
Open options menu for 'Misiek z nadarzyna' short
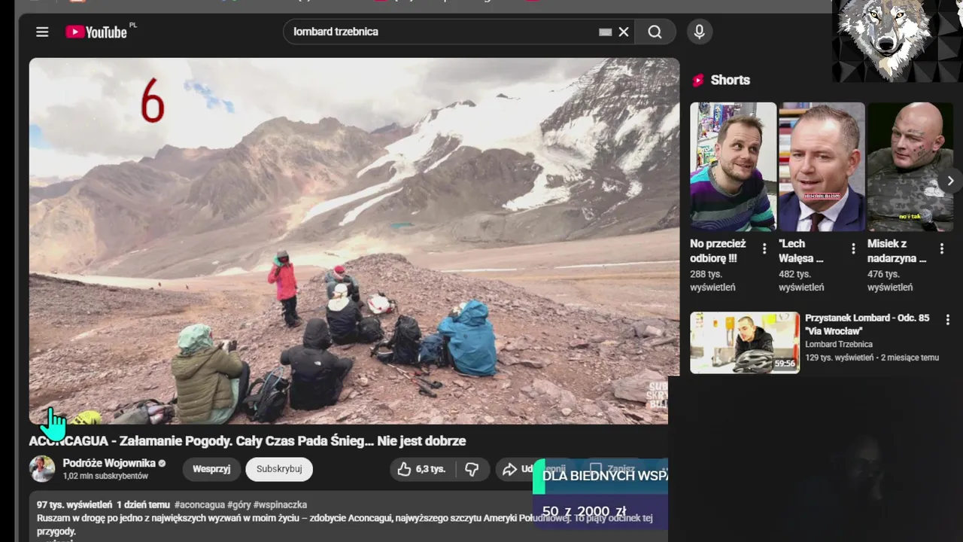click(942, 248)
